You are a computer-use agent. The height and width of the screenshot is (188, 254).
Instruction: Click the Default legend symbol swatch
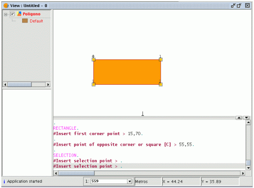tap(25, 21)
